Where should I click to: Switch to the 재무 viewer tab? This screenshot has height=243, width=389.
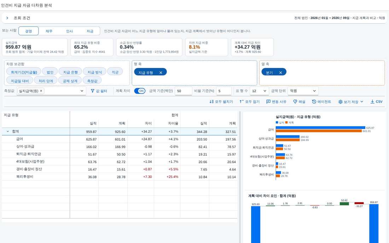pyautogui.click(x=49, y=31)
